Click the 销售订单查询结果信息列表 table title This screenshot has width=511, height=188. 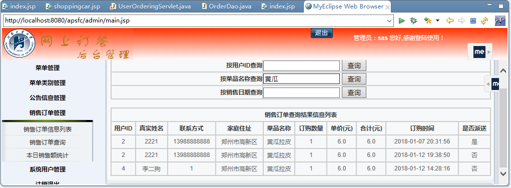300,115
